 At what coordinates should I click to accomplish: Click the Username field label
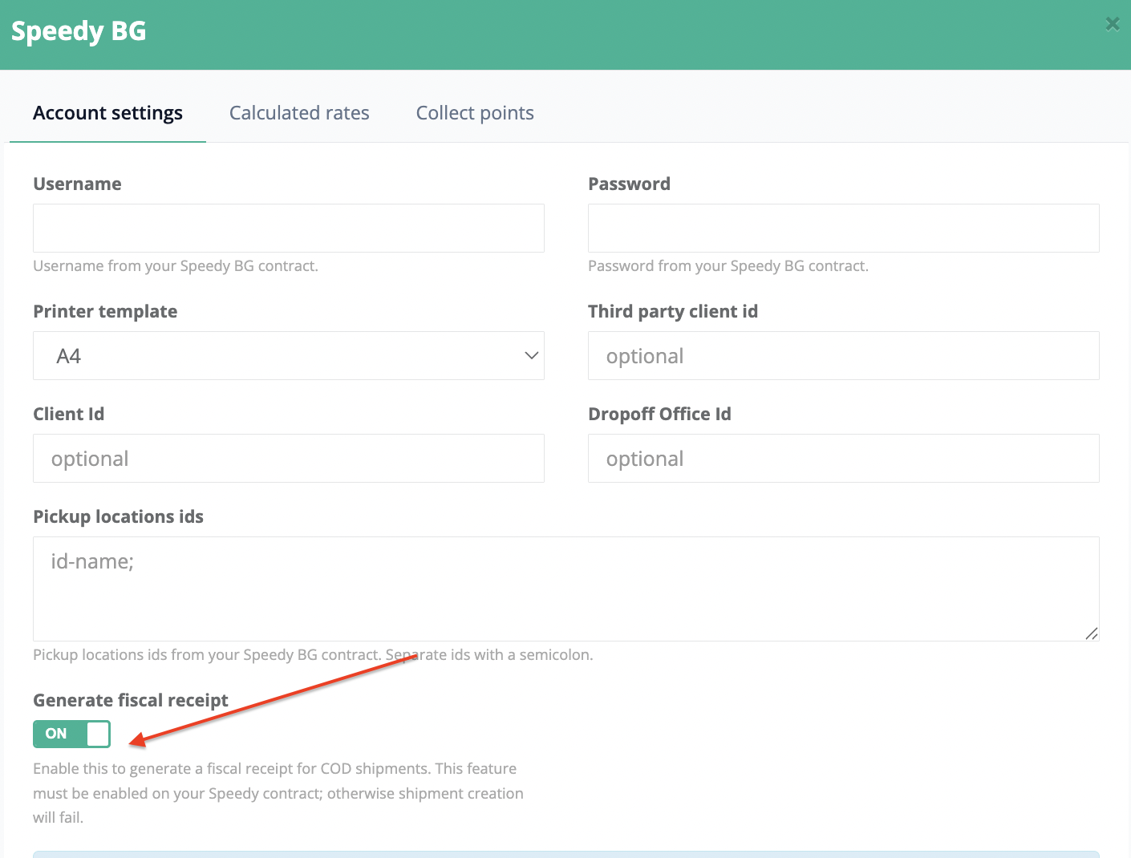tap(77, 184)
